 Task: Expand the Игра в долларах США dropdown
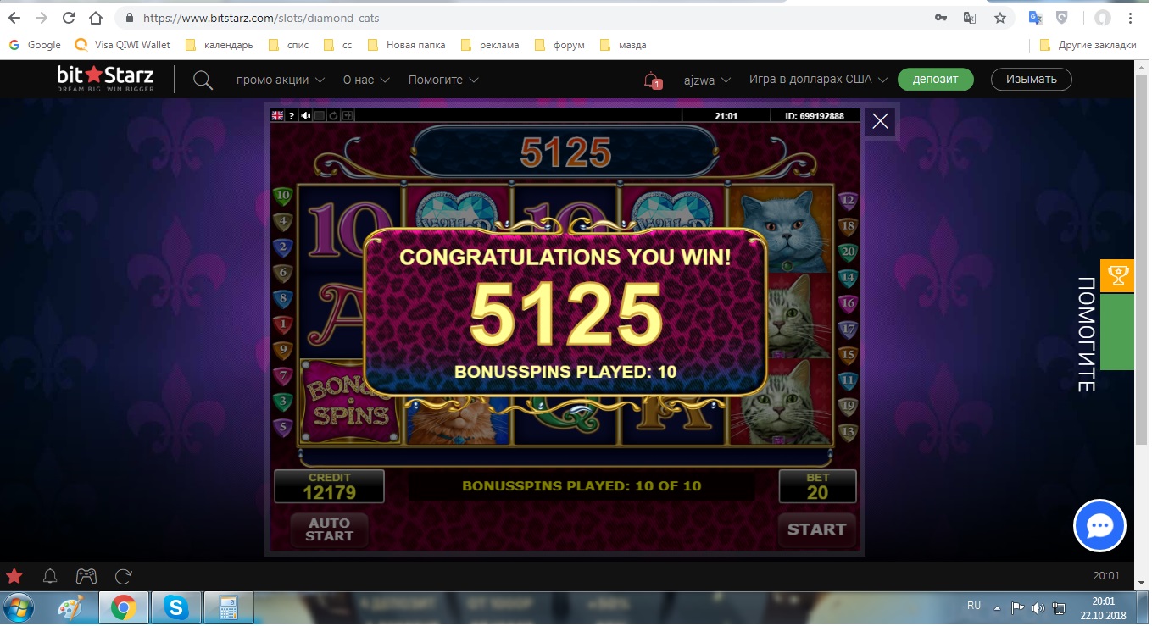click(818, 80)
